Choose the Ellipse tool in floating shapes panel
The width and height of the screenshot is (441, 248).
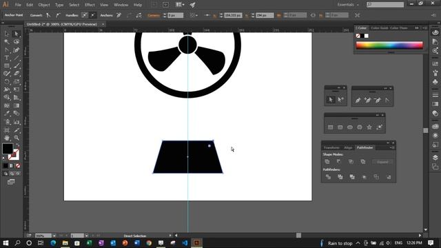350,127
